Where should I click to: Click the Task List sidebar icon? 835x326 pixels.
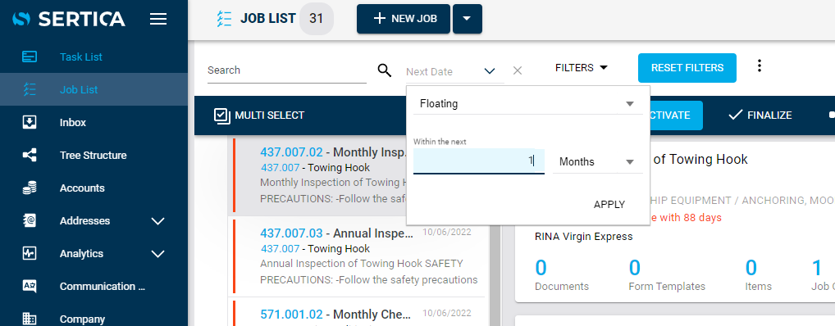click(x=30, y=57)
